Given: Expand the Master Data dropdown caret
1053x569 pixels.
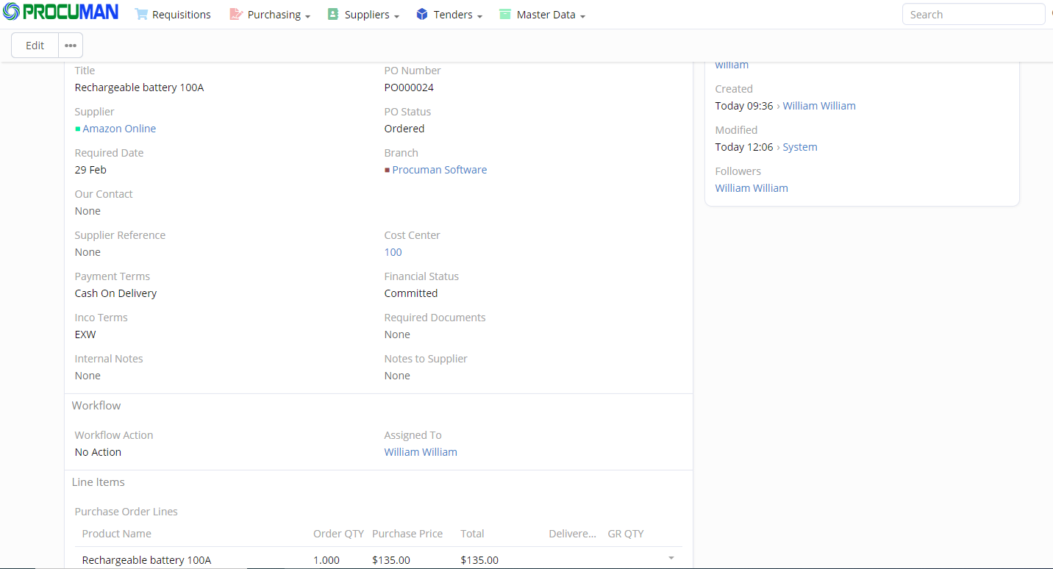Looking at the screenshot, I should [x=582, y=16].
